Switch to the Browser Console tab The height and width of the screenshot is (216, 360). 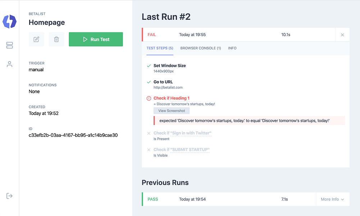click(200, 48)
